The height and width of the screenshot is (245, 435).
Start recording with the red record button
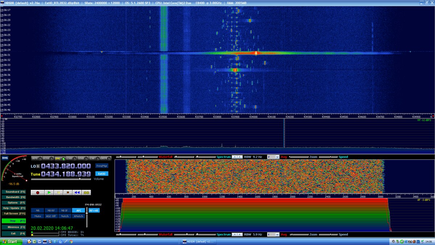37,192
